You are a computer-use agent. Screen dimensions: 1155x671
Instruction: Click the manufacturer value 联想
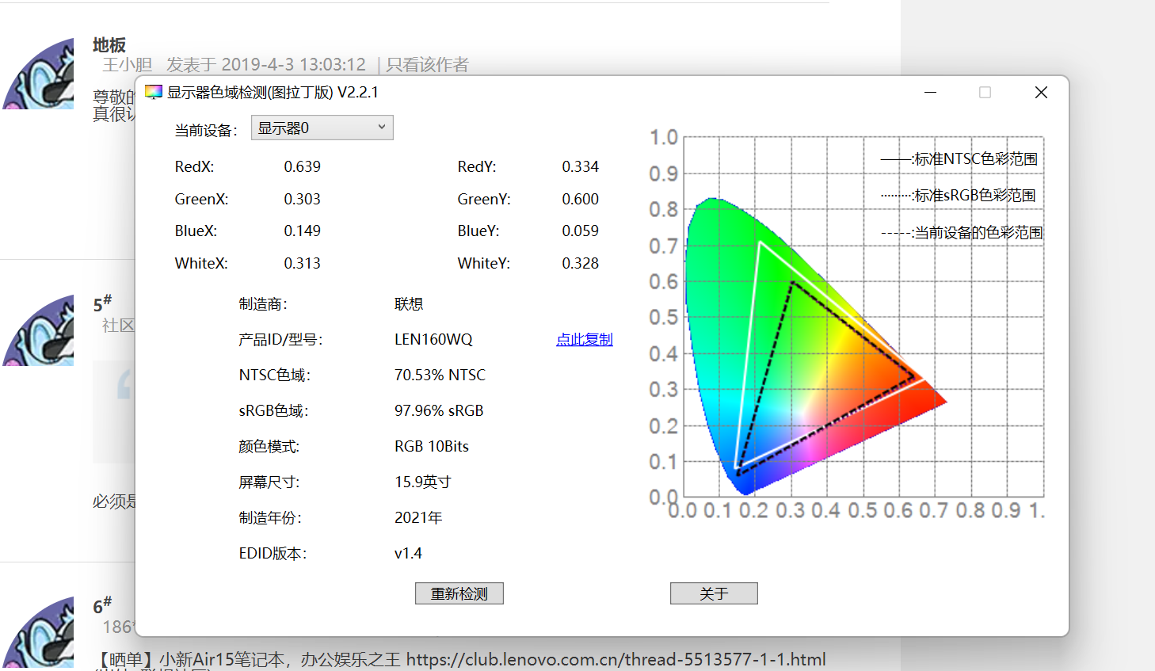coord(409,304)
